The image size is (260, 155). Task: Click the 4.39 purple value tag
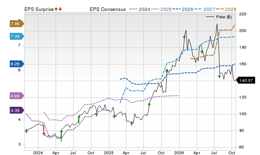click(17, 110)
